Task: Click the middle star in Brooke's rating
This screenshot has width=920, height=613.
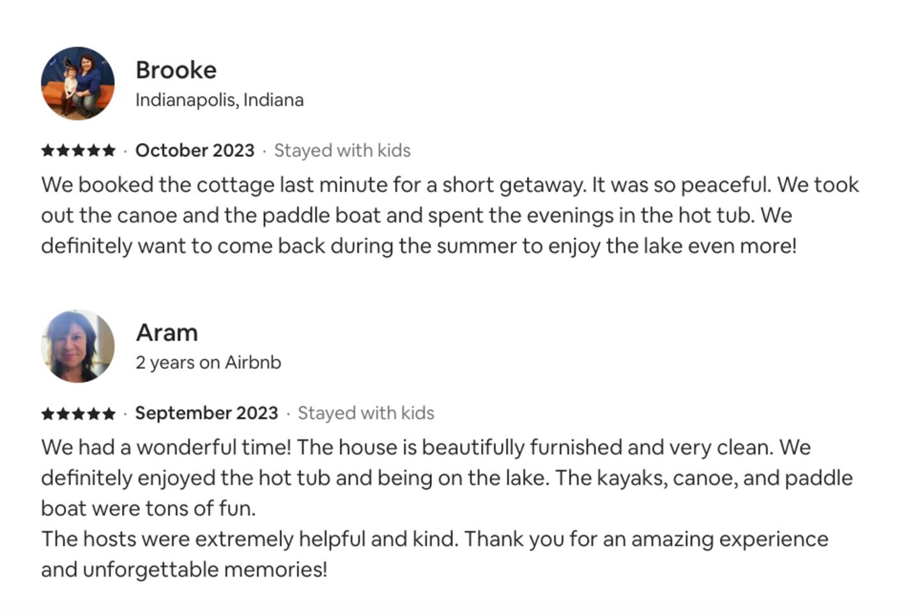Action: point(79,151)
